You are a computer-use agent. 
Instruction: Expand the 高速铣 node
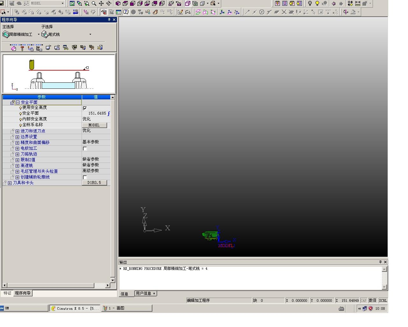(17, 166)
